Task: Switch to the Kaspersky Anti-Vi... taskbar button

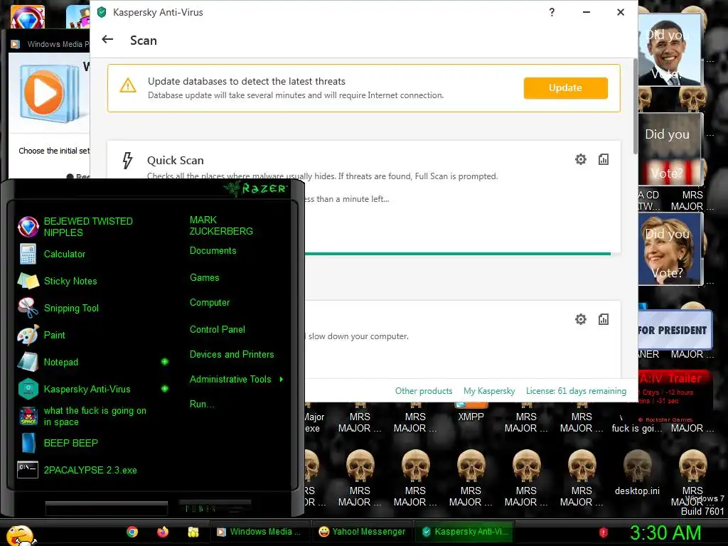Action: [x=465, y=532]
